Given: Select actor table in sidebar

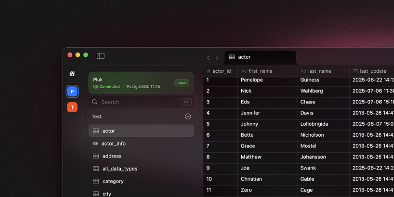Looking at the screenshot, I should (x=141, y=131).
